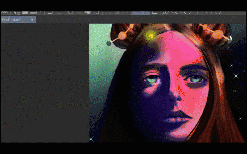Toggle the highlighted snap to special ruler button

(x=145, y=13)
